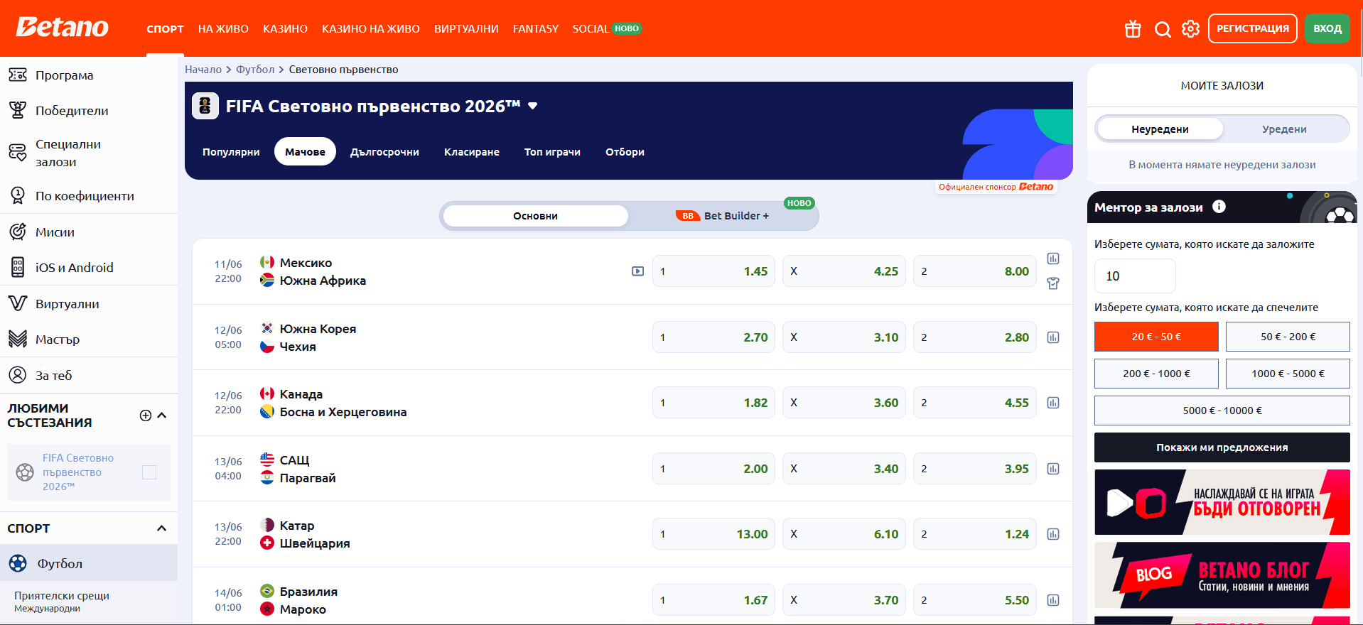Open the СПОРТ top menu
This screenshot has width=1363, height=625.
[165, 29]
